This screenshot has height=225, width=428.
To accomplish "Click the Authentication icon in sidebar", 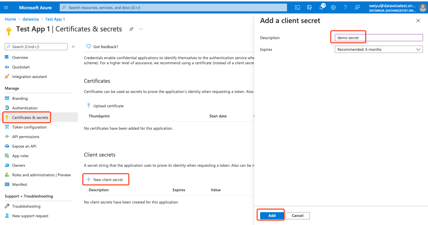I will pyautogui.click(x=7, y=108).
